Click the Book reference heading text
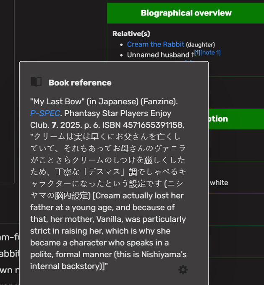This screenshot has width=264, height=285. click(x=80, y=83)
